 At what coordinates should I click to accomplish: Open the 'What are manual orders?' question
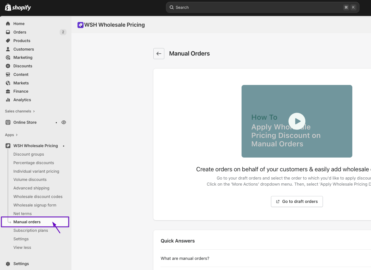(x=185, y=258)
